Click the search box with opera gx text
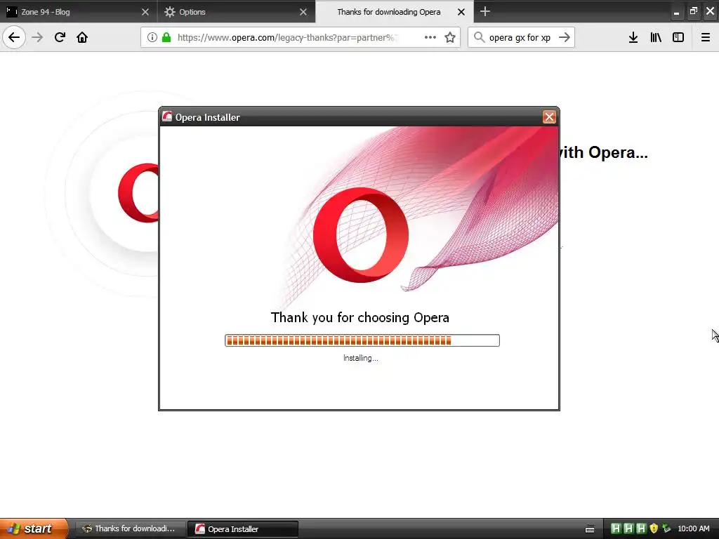719x539 pixels. point(520,37)
